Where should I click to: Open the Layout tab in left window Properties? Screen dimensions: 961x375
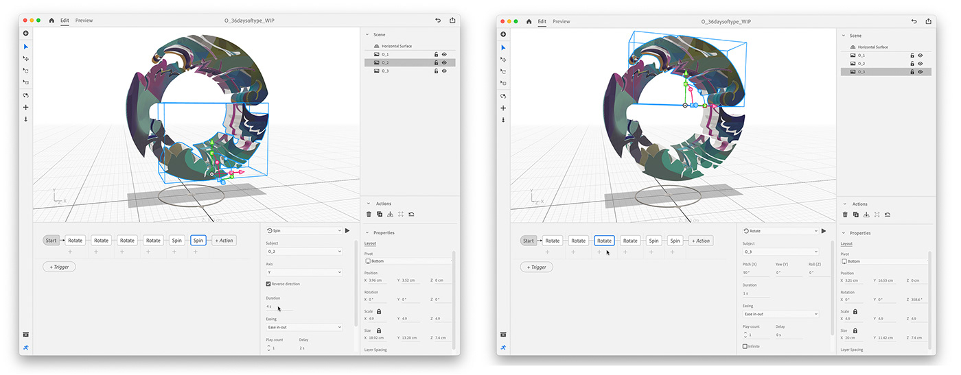370,243
